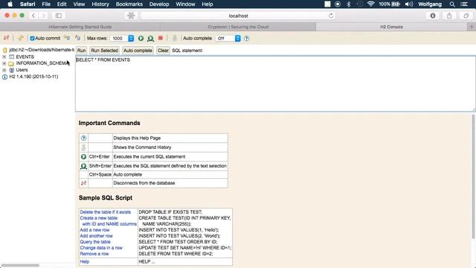Image resolution: width=476 pixels, height=268 pixels.
Task: Click 'Change data in a row' link
Action: click(x=101, y=248)
